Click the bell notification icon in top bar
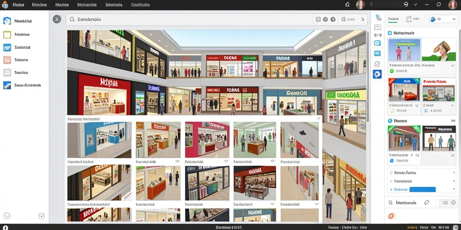Image resolution: width=461 pixels, height=230 pixels. coord(347,4)
